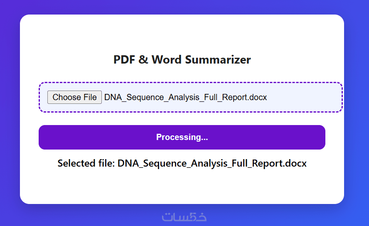369x226 pixels.
Task: Click the filename beside the Choose File button
Action: click(x=185, y=97)
